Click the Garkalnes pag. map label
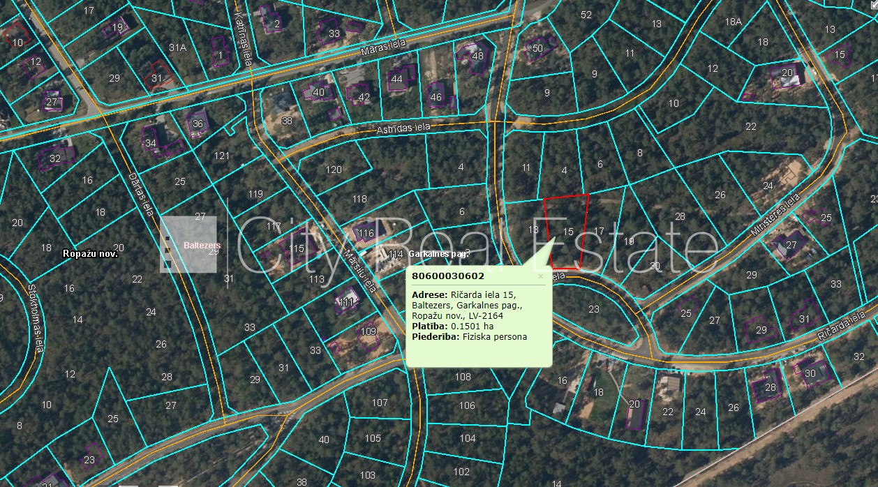Viewport: 878px width, 487px height. click(440, 254)
